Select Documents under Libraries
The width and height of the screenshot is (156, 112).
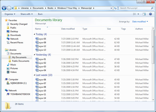coord(16,54)
